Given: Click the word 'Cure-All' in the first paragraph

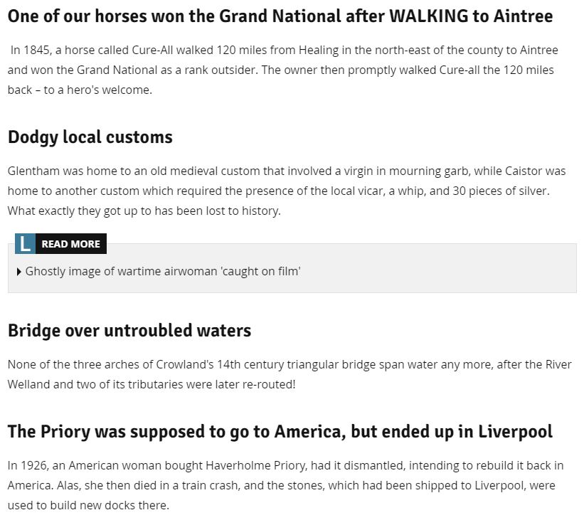Looking at the screenshot, I should tap(153, 50).
